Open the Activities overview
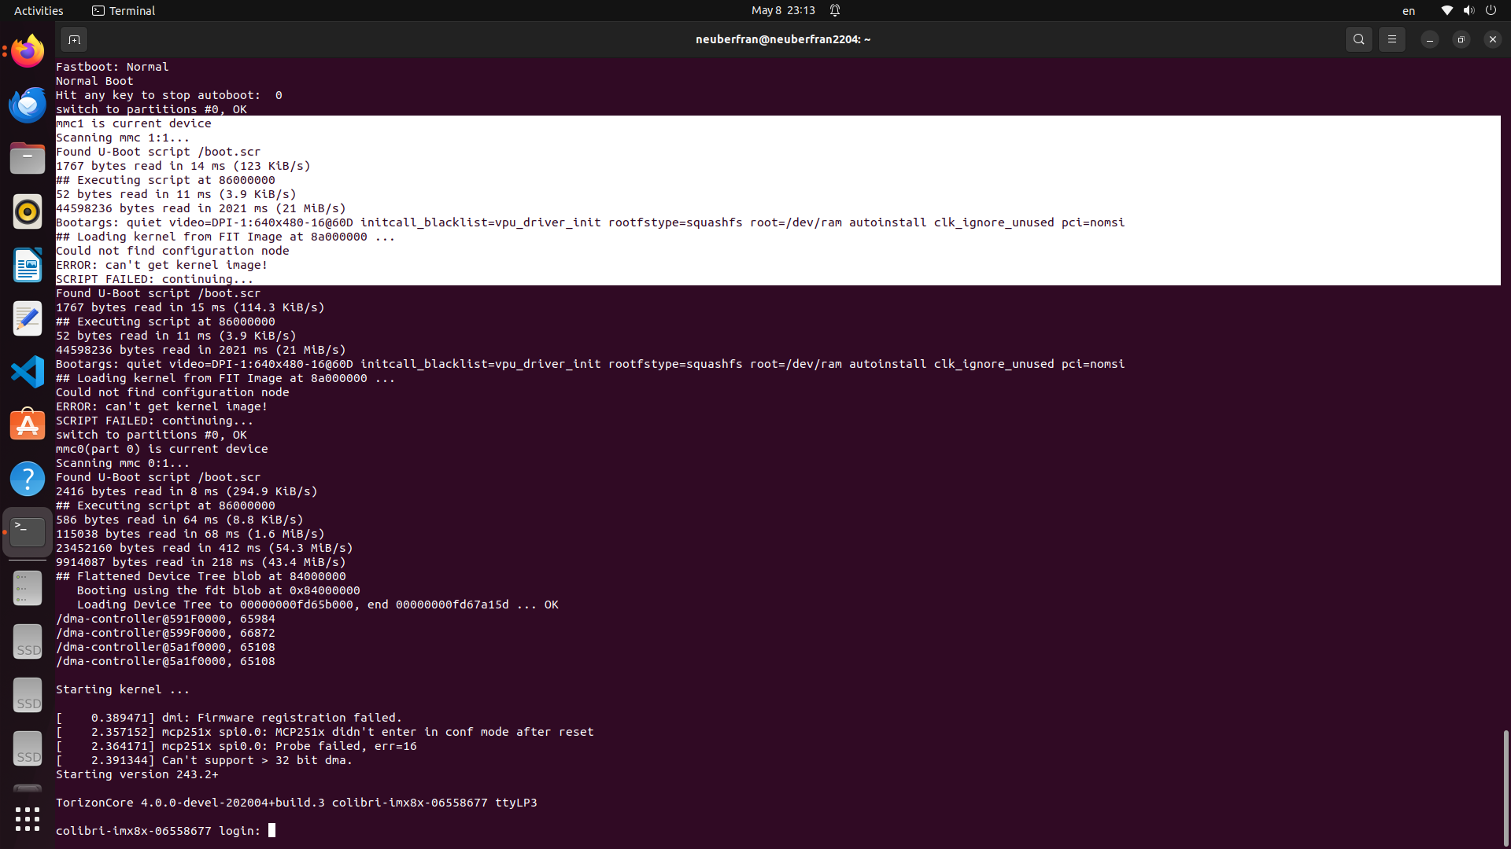This screenshot has width=1511, height=849. 39,10
